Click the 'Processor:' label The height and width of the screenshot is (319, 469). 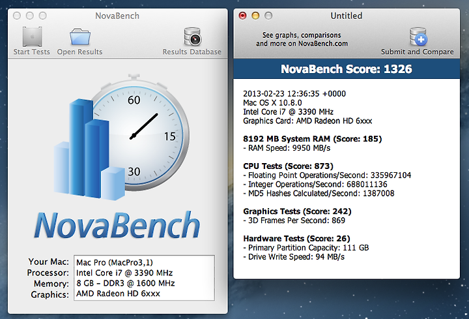[48, 273]
